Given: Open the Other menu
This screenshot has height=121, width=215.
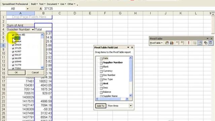Looking at the screenshot, I should pos(71,4).
